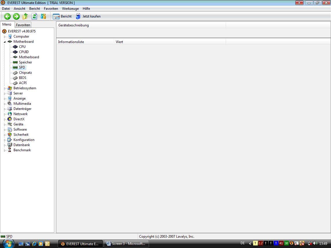Image resolution: width=331 pixels, height=248 pixels.
Task: Click the Motherboard child item icon
Action: click(x=15, y=57)
